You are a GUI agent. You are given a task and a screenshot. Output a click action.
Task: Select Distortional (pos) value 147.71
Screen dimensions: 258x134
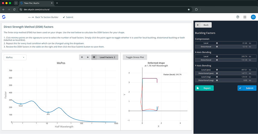244,73
